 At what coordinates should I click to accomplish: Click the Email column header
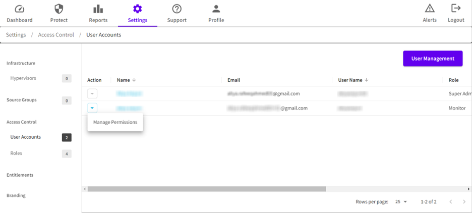click(x=233, y=80)
